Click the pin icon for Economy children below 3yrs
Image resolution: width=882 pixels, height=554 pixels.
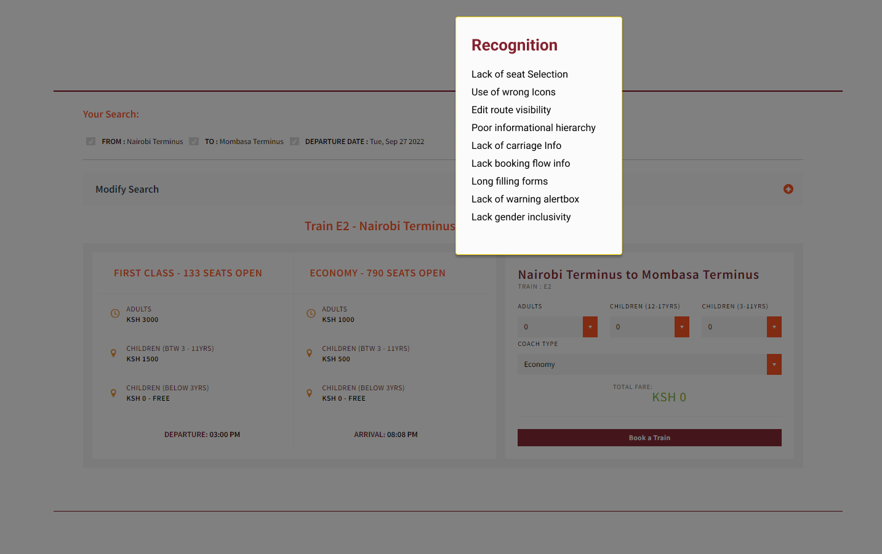point(309,393)
